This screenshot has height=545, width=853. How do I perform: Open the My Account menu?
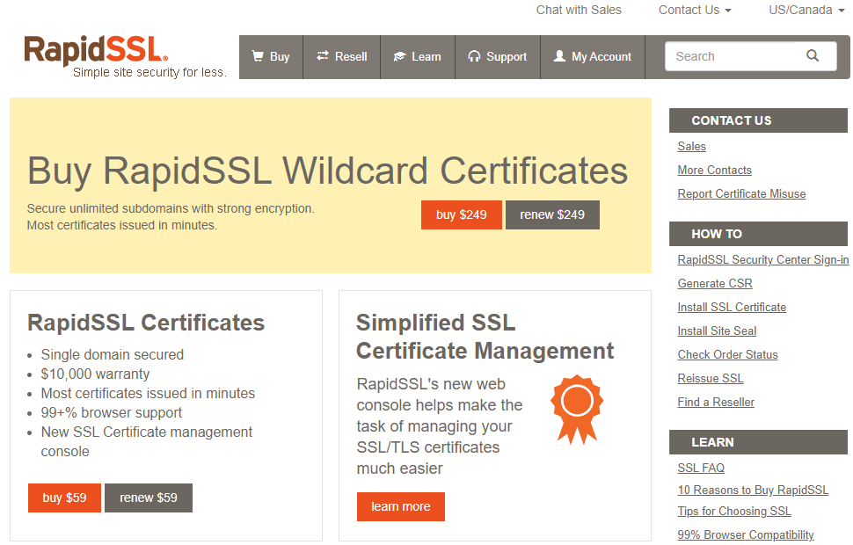pyautogui.click(x=593, y=57)
